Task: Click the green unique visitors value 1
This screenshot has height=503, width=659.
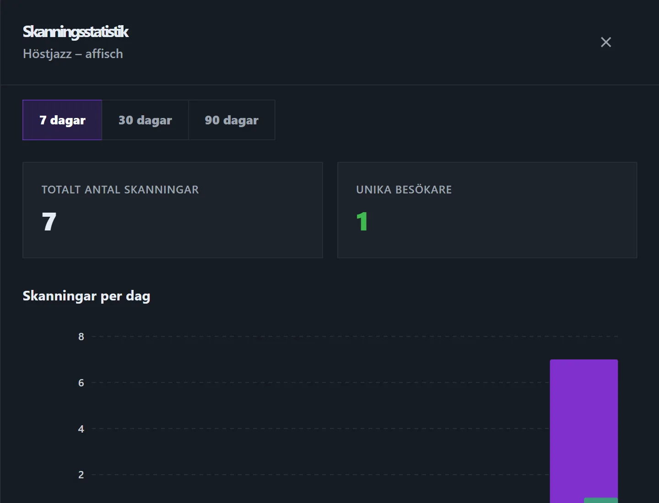Action: click(x=362, y=222)
